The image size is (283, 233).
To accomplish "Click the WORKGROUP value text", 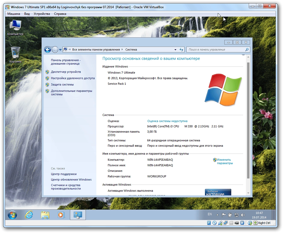I will [x=157, y=176].
